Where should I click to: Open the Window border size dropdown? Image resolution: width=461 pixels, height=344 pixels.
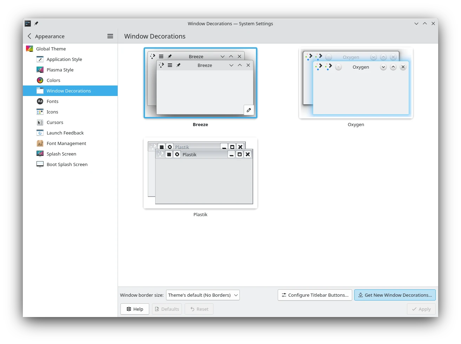pyautogui.click(x=203, y=295)
